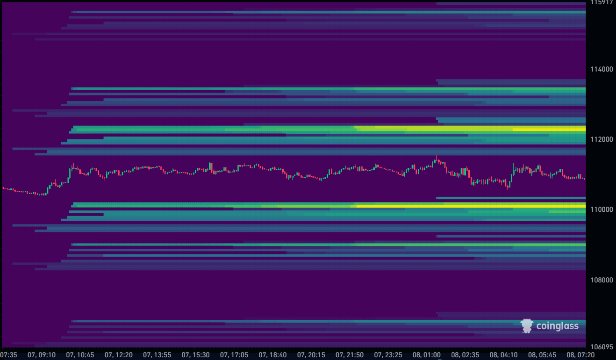Pick the 07, 13:55 time label
This screenshot has height=360, width=616.
157,355
